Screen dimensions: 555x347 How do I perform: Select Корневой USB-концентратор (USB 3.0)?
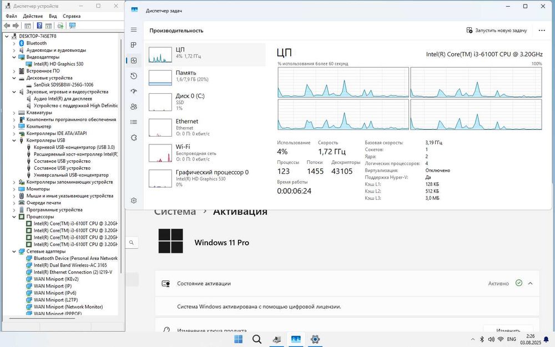pyautogui.click(x=74, y=147)
